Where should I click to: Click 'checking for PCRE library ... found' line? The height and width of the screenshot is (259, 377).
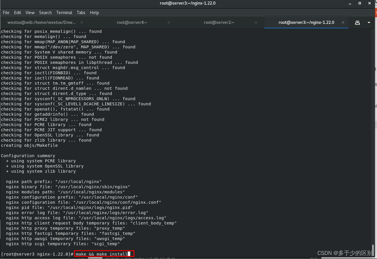[46, 125]
